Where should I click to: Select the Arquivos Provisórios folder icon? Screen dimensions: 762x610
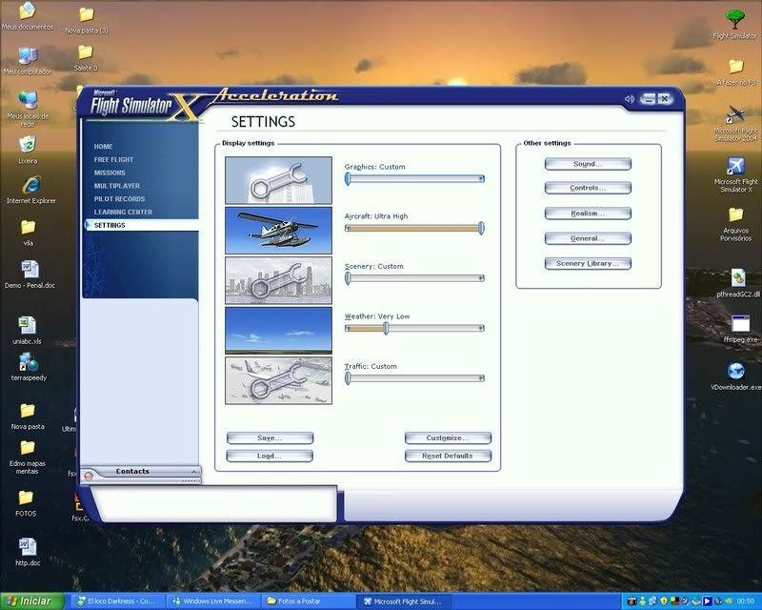coord(735,214)
